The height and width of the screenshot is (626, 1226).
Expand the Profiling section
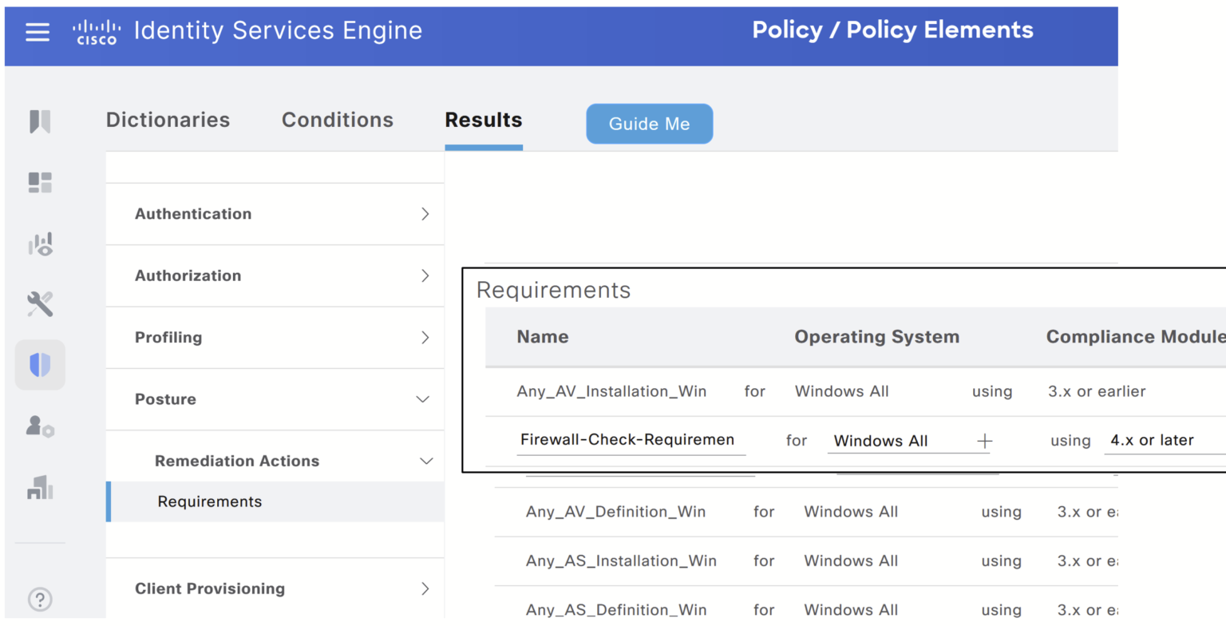coord(275,337)
